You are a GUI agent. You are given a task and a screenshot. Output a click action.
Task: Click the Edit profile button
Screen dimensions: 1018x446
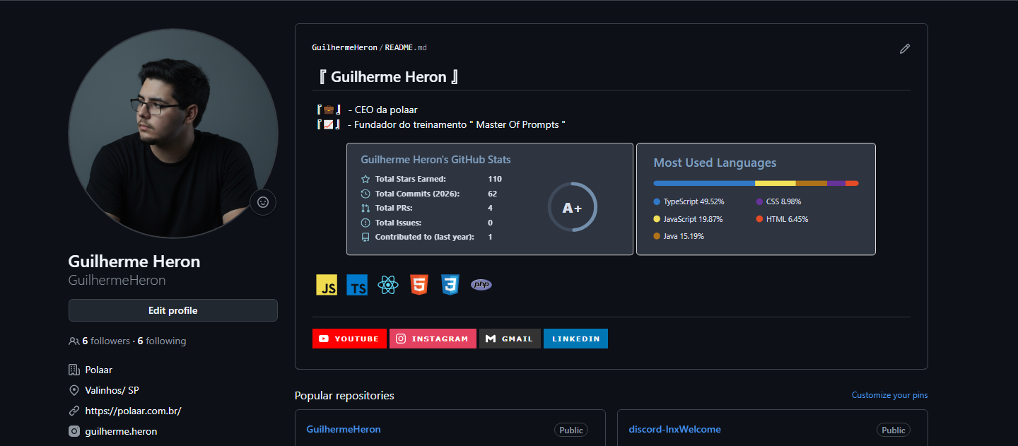(172, 310)
